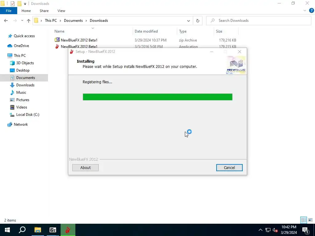The height and width of the screenshot is (236, 315).
Task: Open recent locations dropdown arrow
Action: click(22, 21)
